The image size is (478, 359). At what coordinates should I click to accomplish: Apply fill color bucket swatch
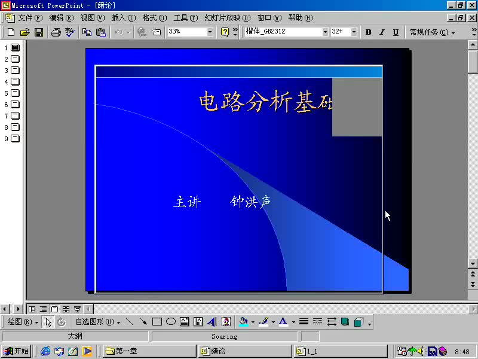click(243, 321)
